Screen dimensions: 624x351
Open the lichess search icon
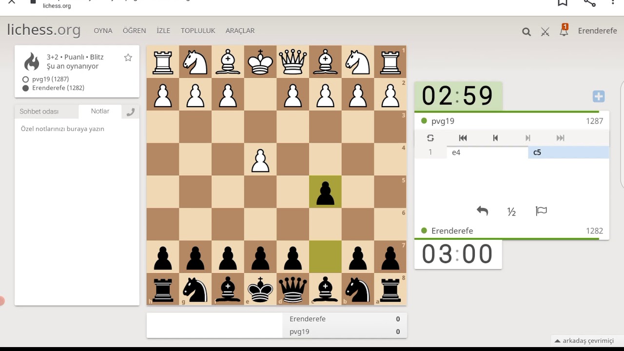coord(526,32)
